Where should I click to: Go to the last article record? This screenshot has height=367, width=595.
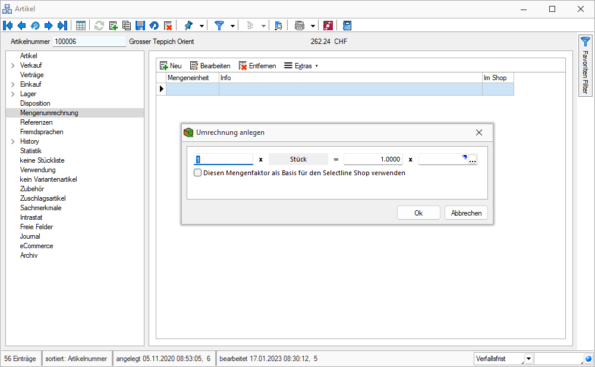click(62, 26)
